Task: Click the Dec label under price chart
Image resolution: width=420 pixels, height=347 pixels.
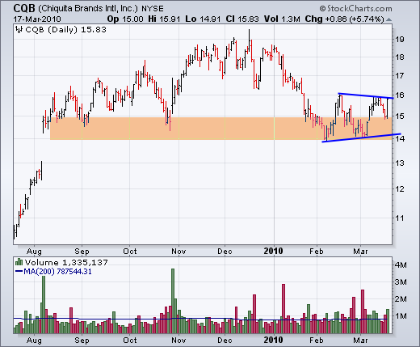Action: (225, 252)
